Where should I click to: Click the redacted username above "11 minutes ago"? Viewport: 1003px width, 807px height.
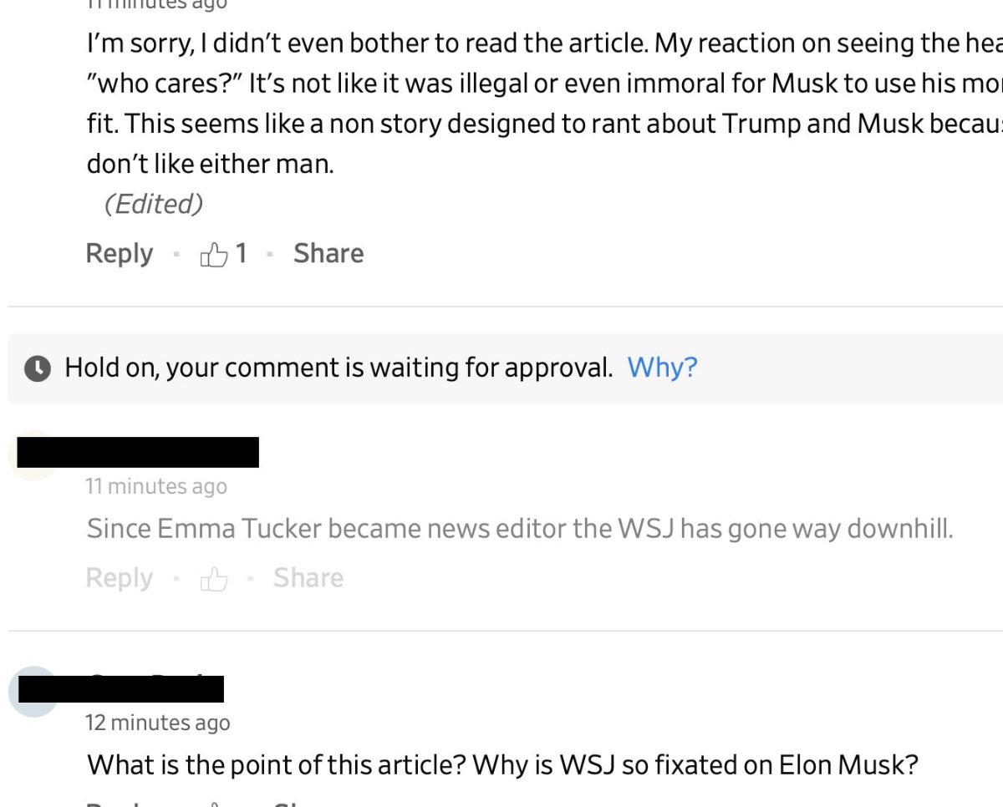pyautogui.click(x=138, y=452)
